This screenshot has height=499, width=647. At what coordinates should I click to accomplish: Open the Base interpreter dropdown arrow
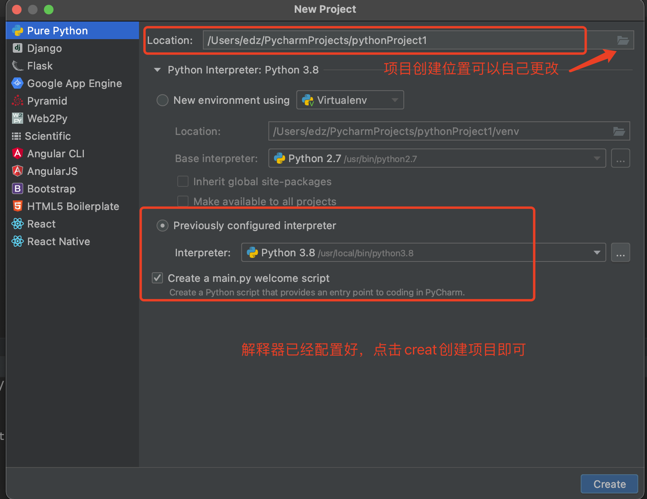point(597,158)
